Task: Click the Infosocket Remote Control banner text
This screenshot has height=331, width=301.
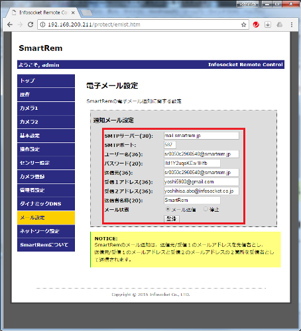Action: coord(245,65)
